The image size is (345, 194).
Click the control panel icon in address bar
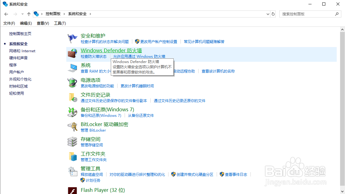click(x=36, y=14)
